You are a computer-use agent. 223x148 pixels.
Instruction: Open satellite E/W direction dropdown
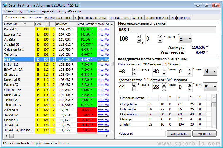[185, 39]
